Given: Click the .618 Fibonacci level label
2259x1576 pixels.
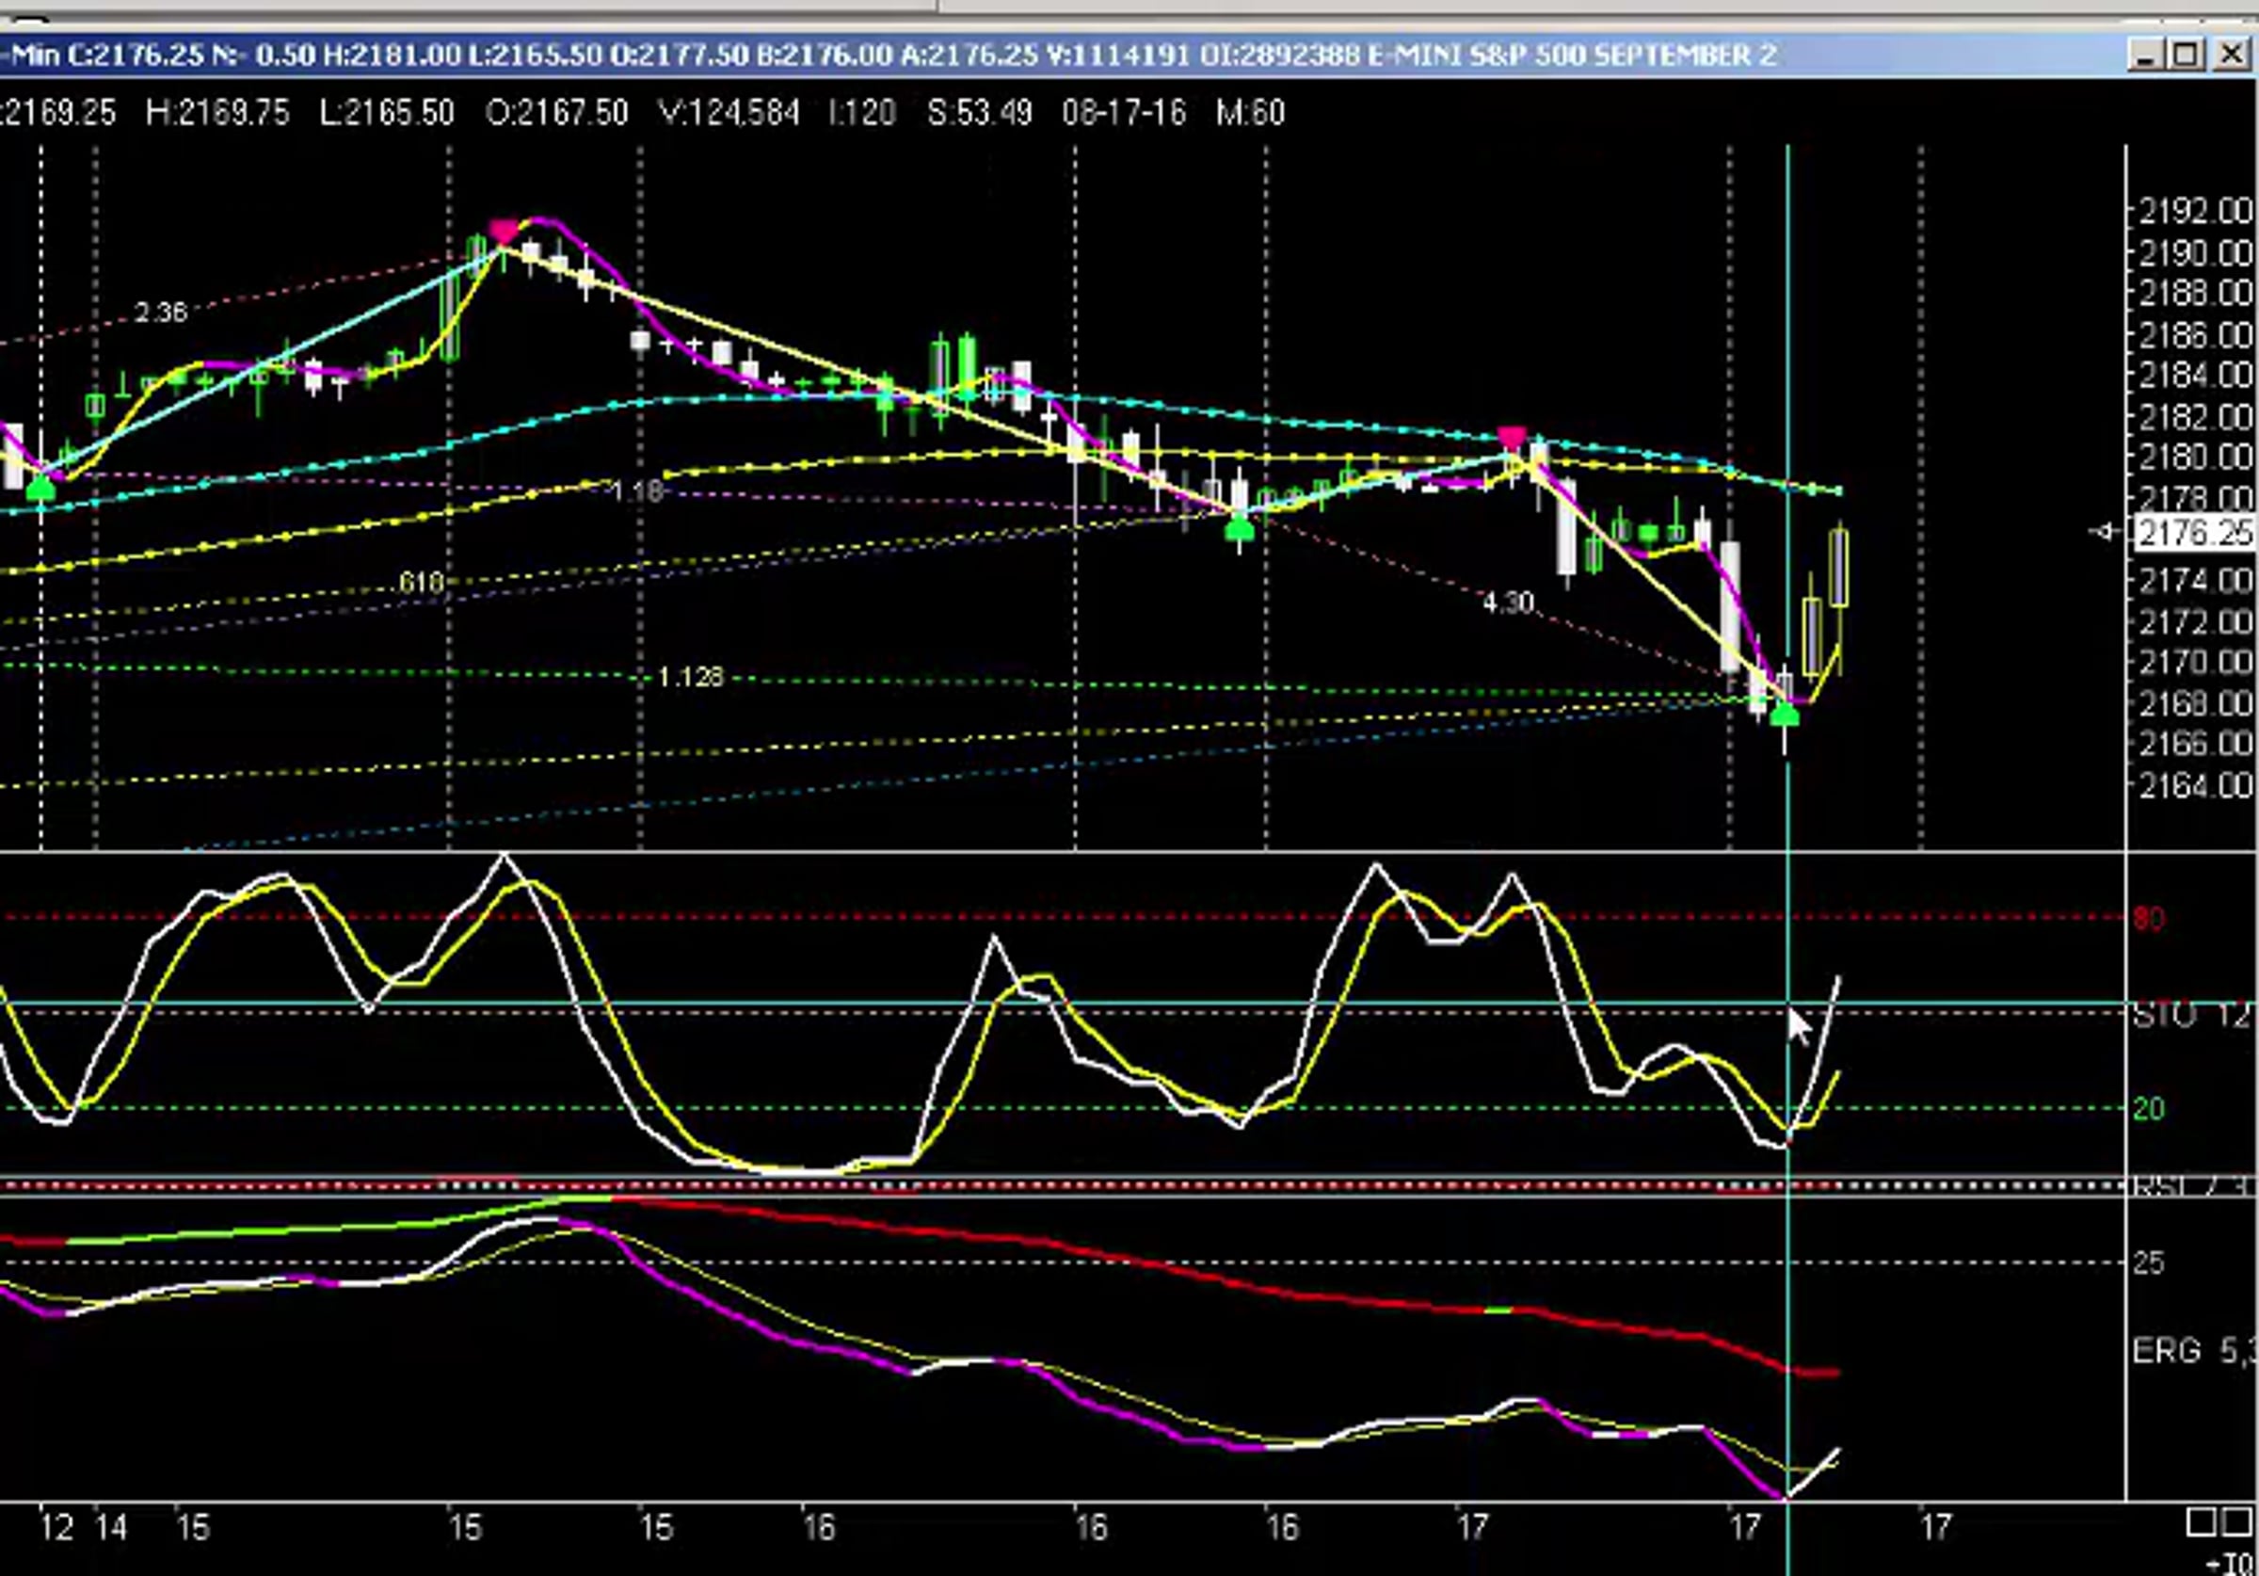Looking at the screenshot, I should point(420,583).
